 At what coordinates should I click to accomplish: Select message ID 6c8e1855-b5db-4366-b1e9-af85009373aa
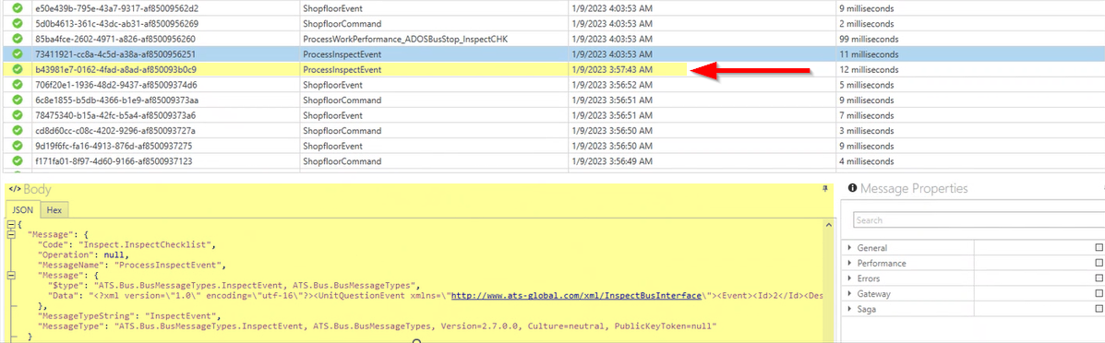117,100
